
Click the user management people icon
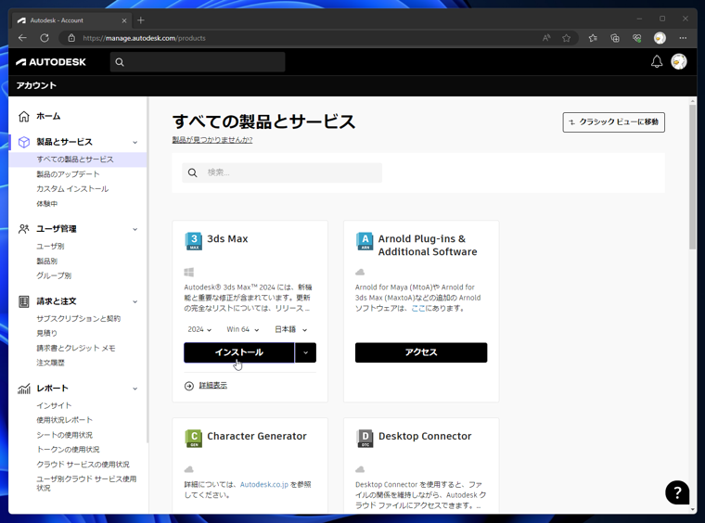[x=24, y=229]
